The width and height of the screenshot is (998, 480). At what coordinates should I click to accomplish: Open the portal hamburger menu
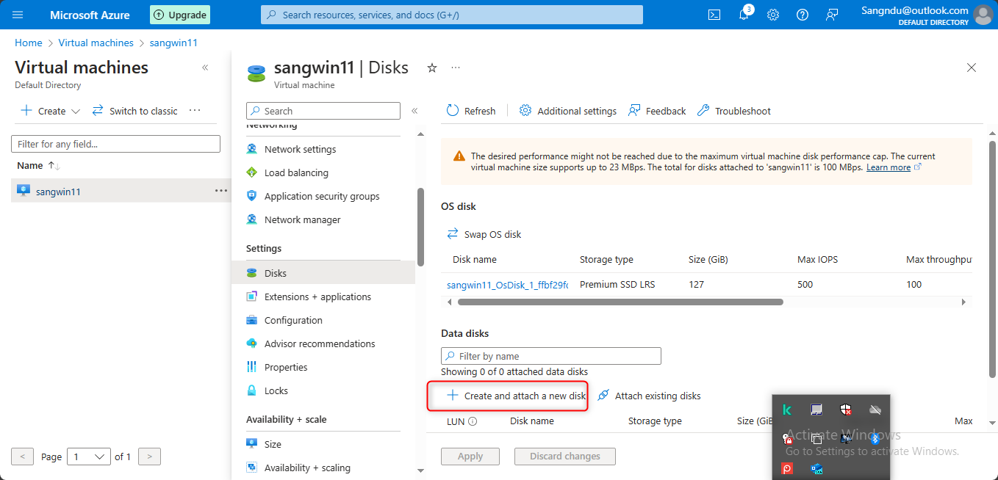point(18,15)
